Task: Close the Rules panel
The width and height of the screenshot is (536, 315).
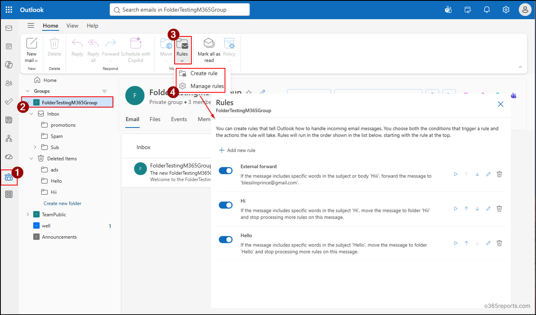Action: 500,104
